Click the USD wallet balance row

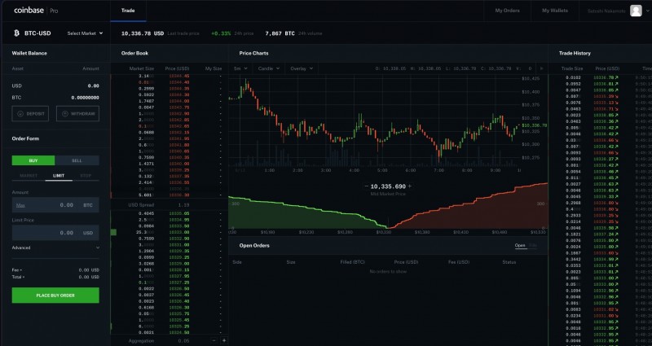55,86
